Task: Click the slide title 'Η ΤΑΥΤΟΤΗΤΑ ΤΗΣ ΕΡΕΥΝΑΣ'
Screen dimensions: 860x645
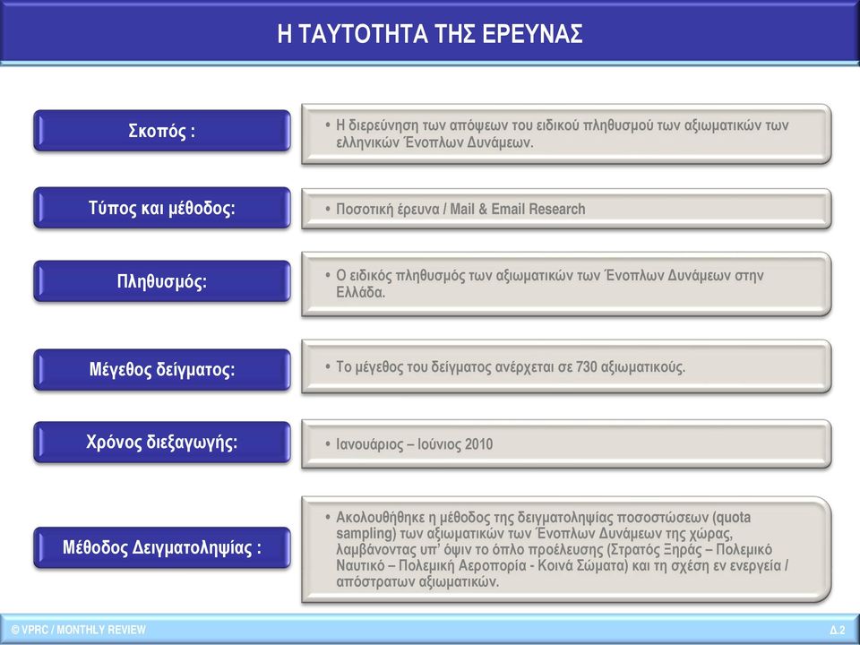Action: coord(429,34)
